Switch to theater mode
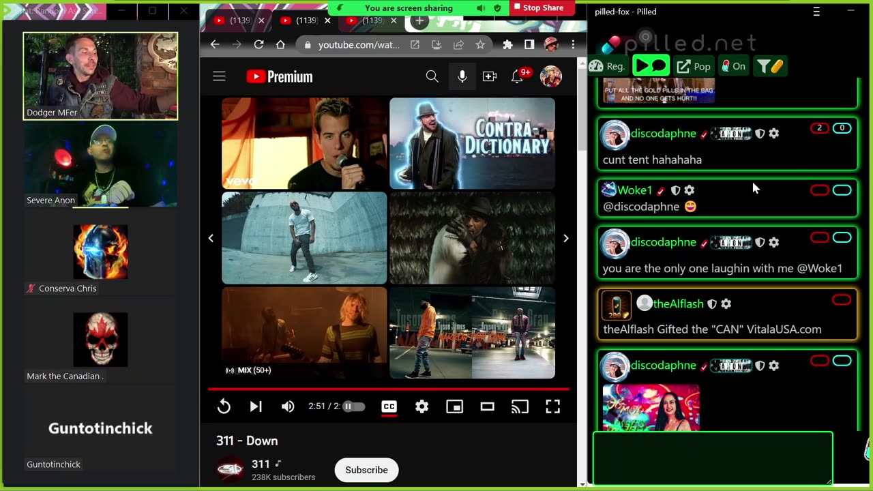The height and width of the screenshot is (491, 873). coord(487,406)
